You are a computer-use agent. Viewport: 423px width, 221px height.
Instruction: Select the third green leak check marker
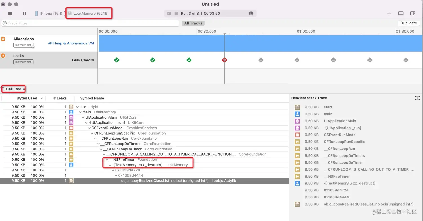click(189, 60)
